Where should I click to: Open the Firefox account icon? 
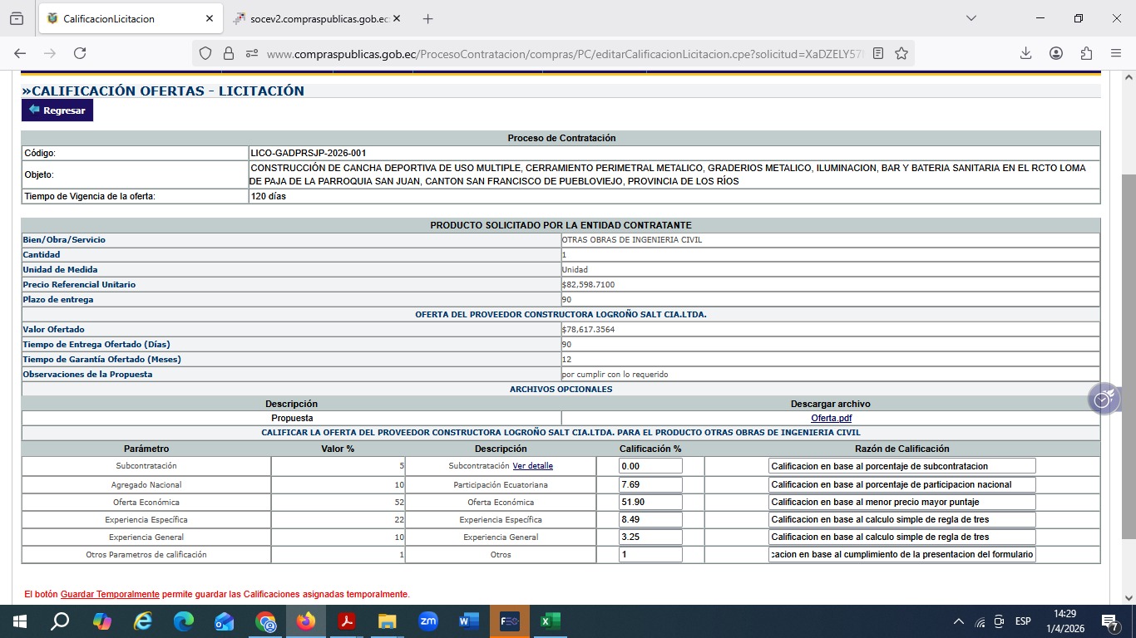pyautogui.click(x=1056, y=53)
